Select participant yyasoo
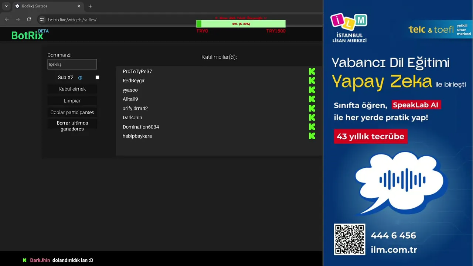The image size is (473, 266). 130,90
